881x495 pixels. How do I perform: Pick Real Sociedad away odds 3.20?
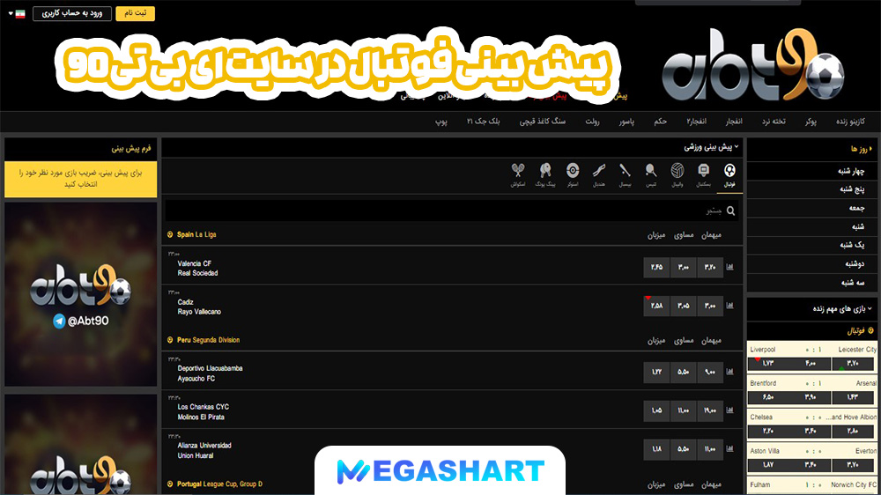tap(710, 268)
